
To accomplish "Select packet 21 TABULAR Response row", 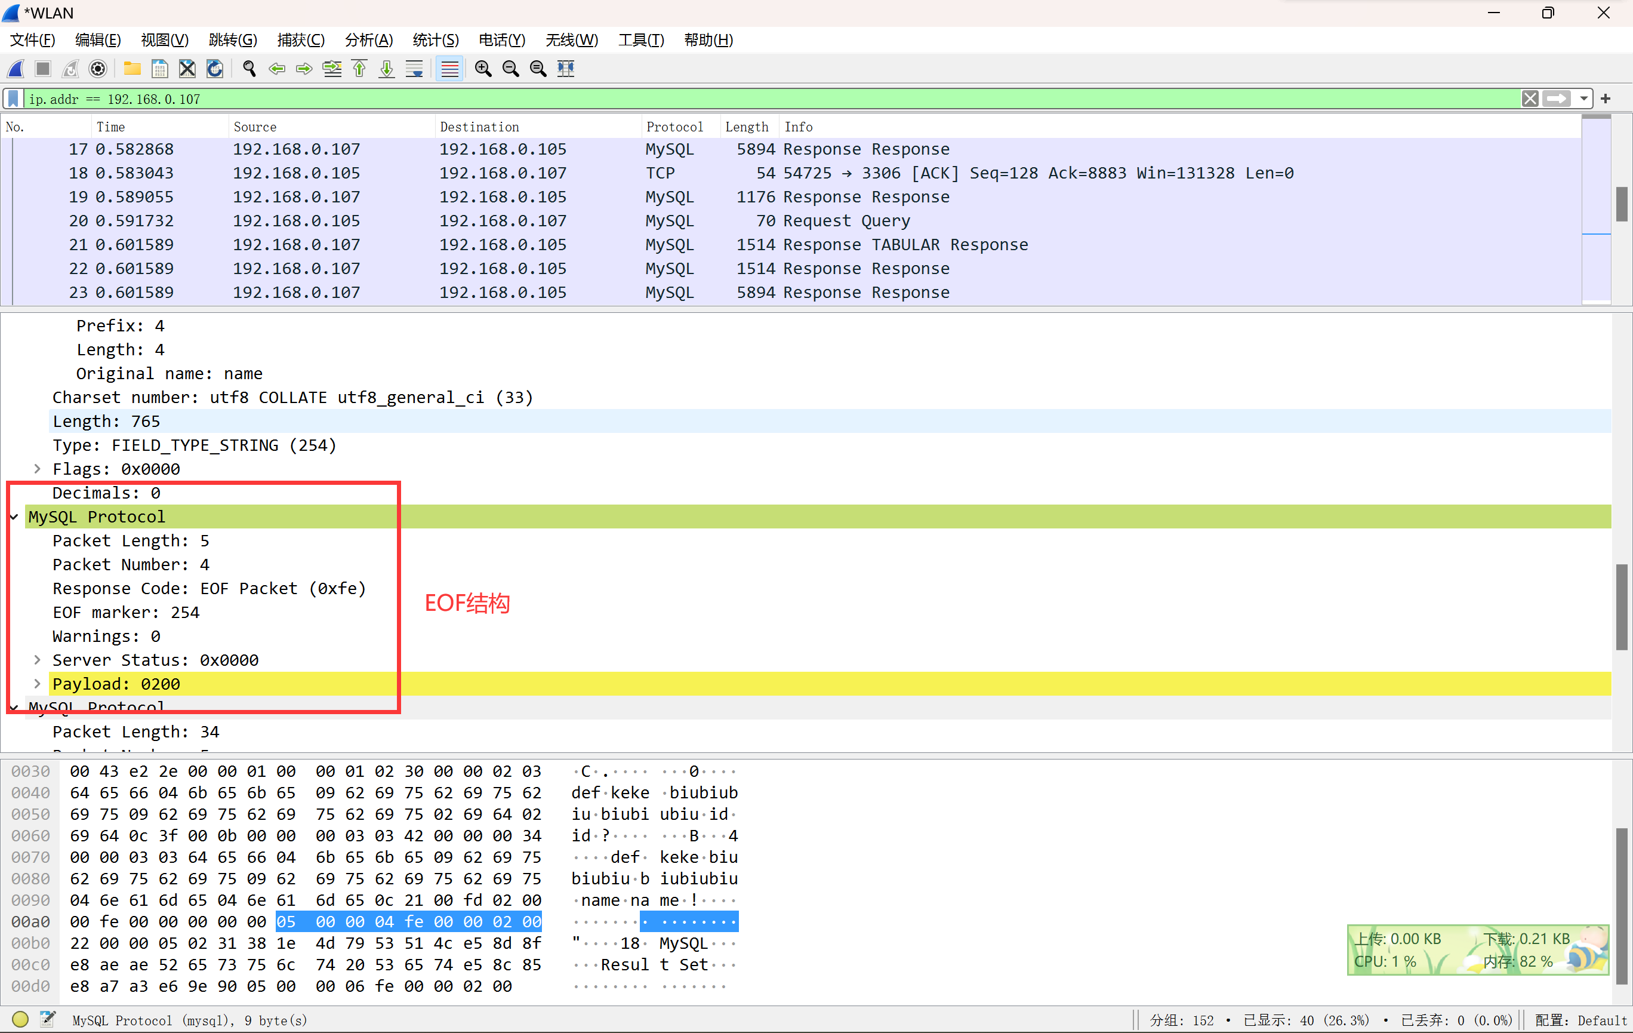I will click(791, 244).
